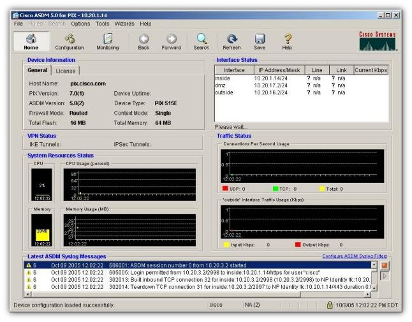Switch to the Monitoring view

[107, 41]
